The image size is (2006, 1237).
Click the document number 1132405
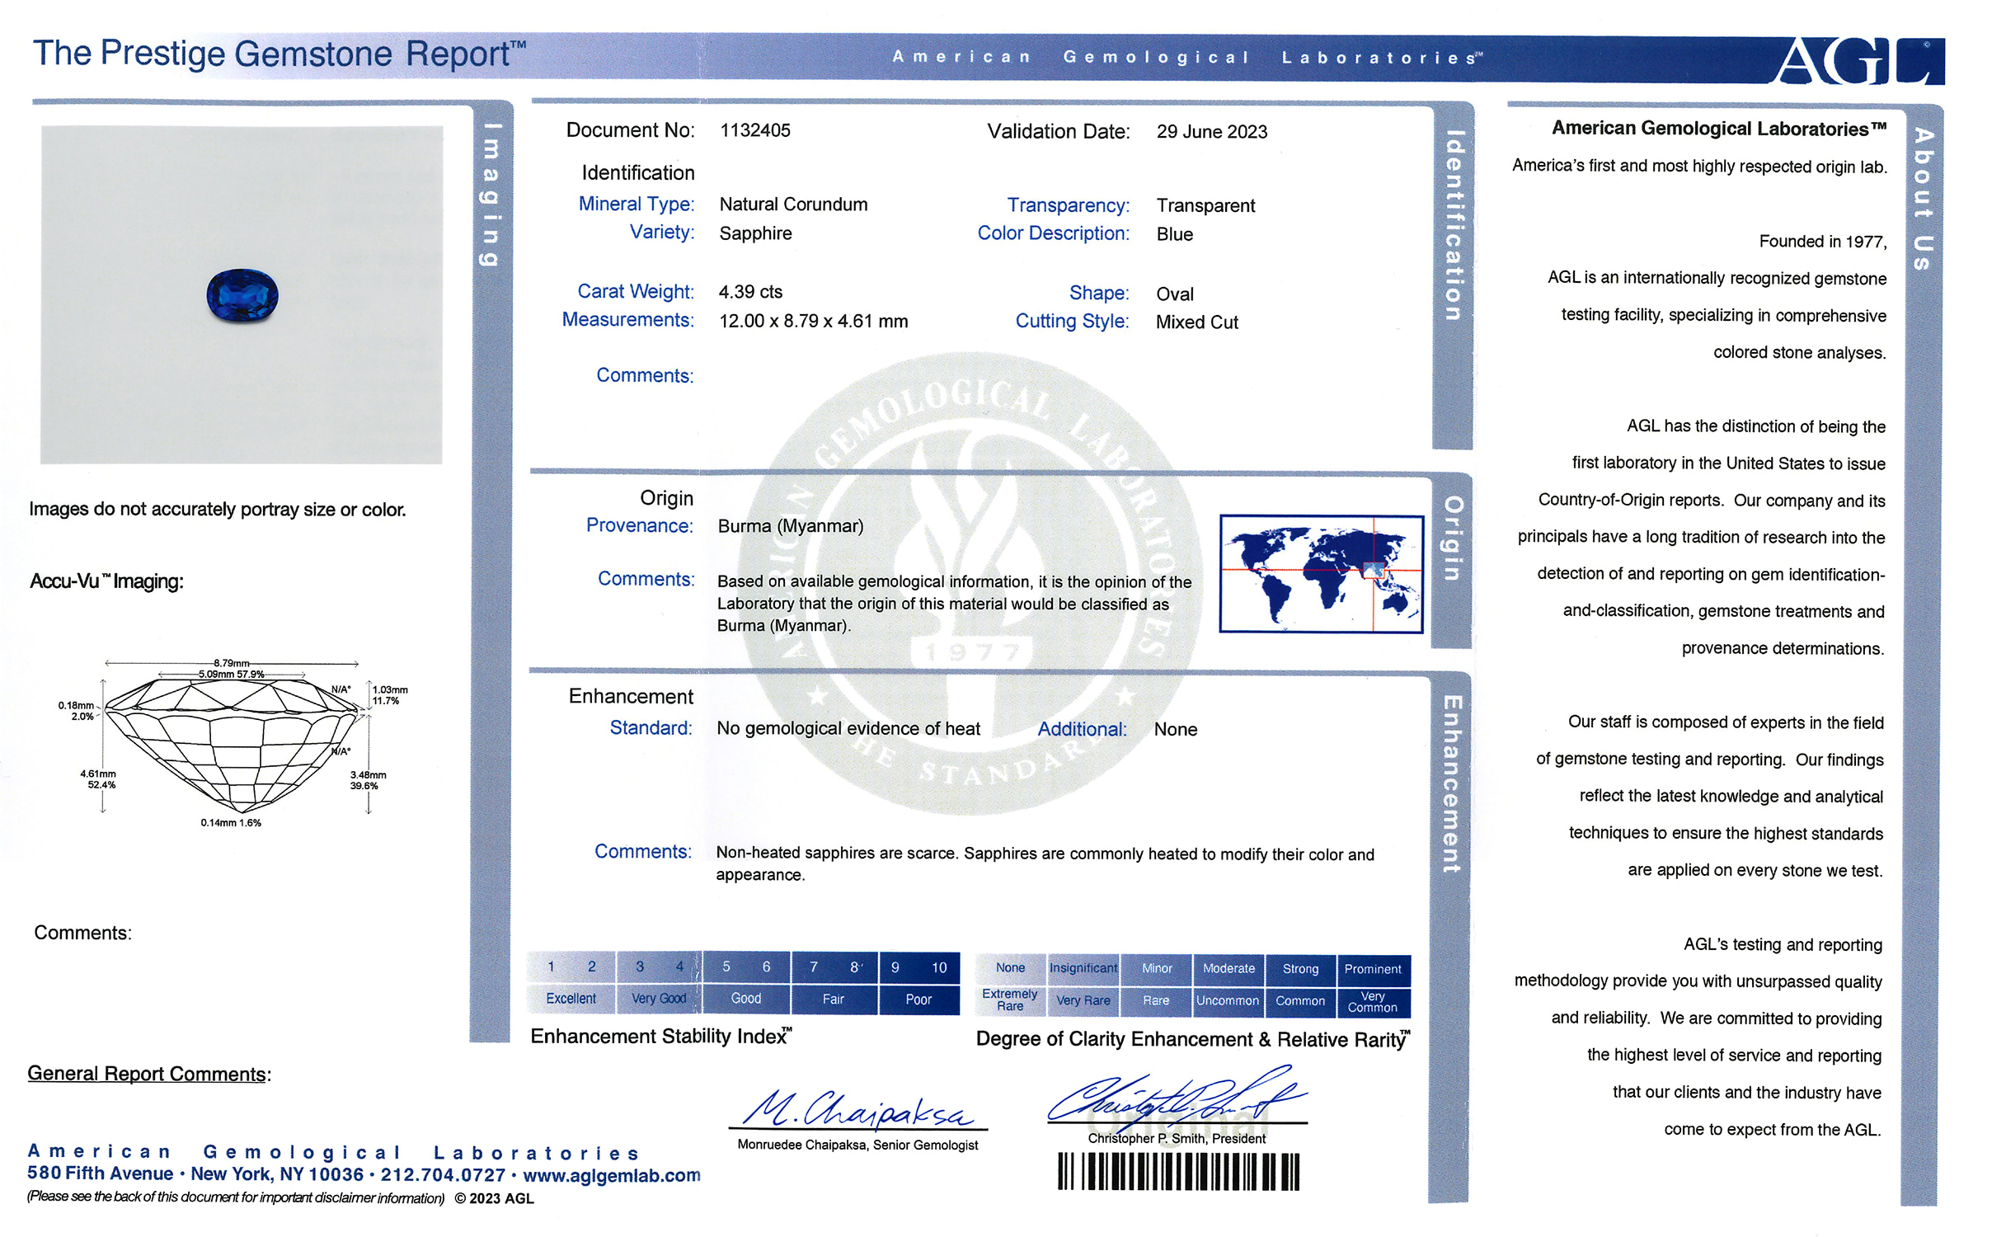pyautogui.click(x=754, y=130)
